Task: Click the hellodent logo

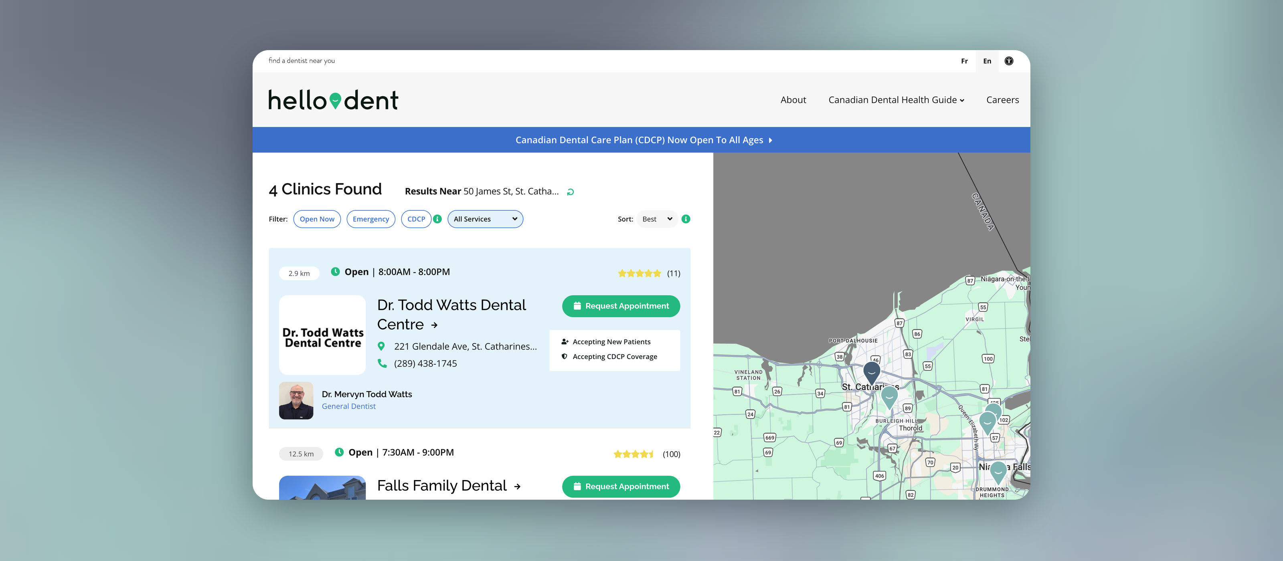Action: [333, 100]
